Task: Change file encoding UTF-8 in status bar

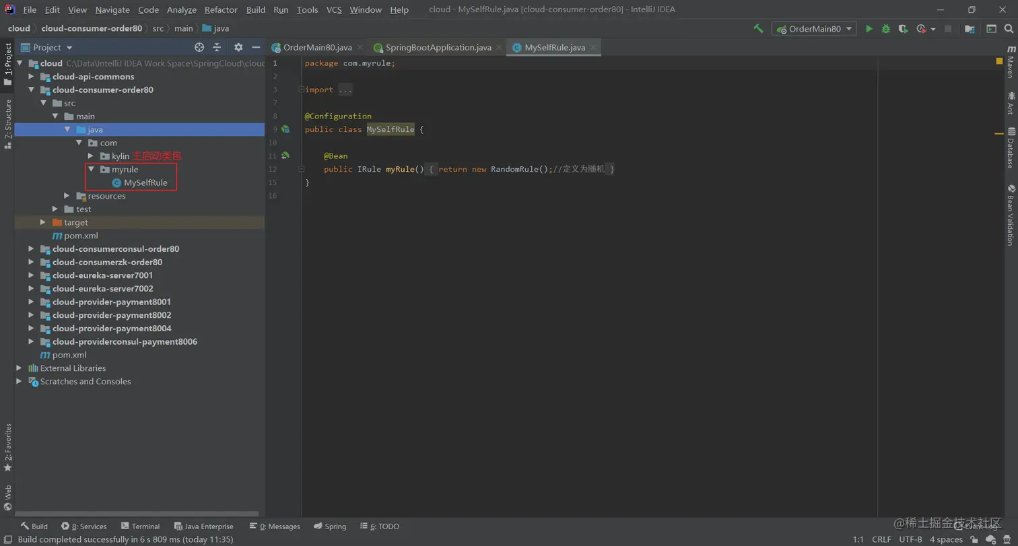Action: [910, 539]
